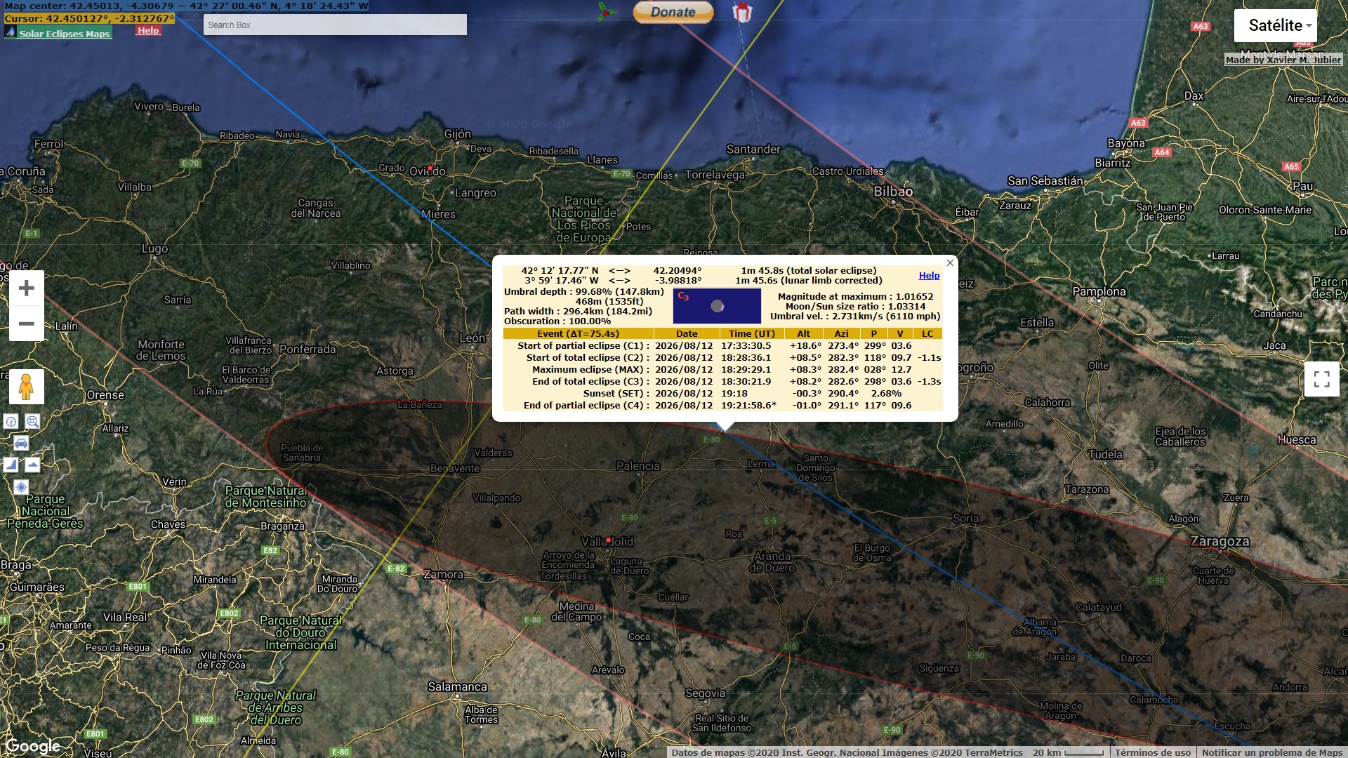Click the Magnitude at maximum text

point(855,296)
